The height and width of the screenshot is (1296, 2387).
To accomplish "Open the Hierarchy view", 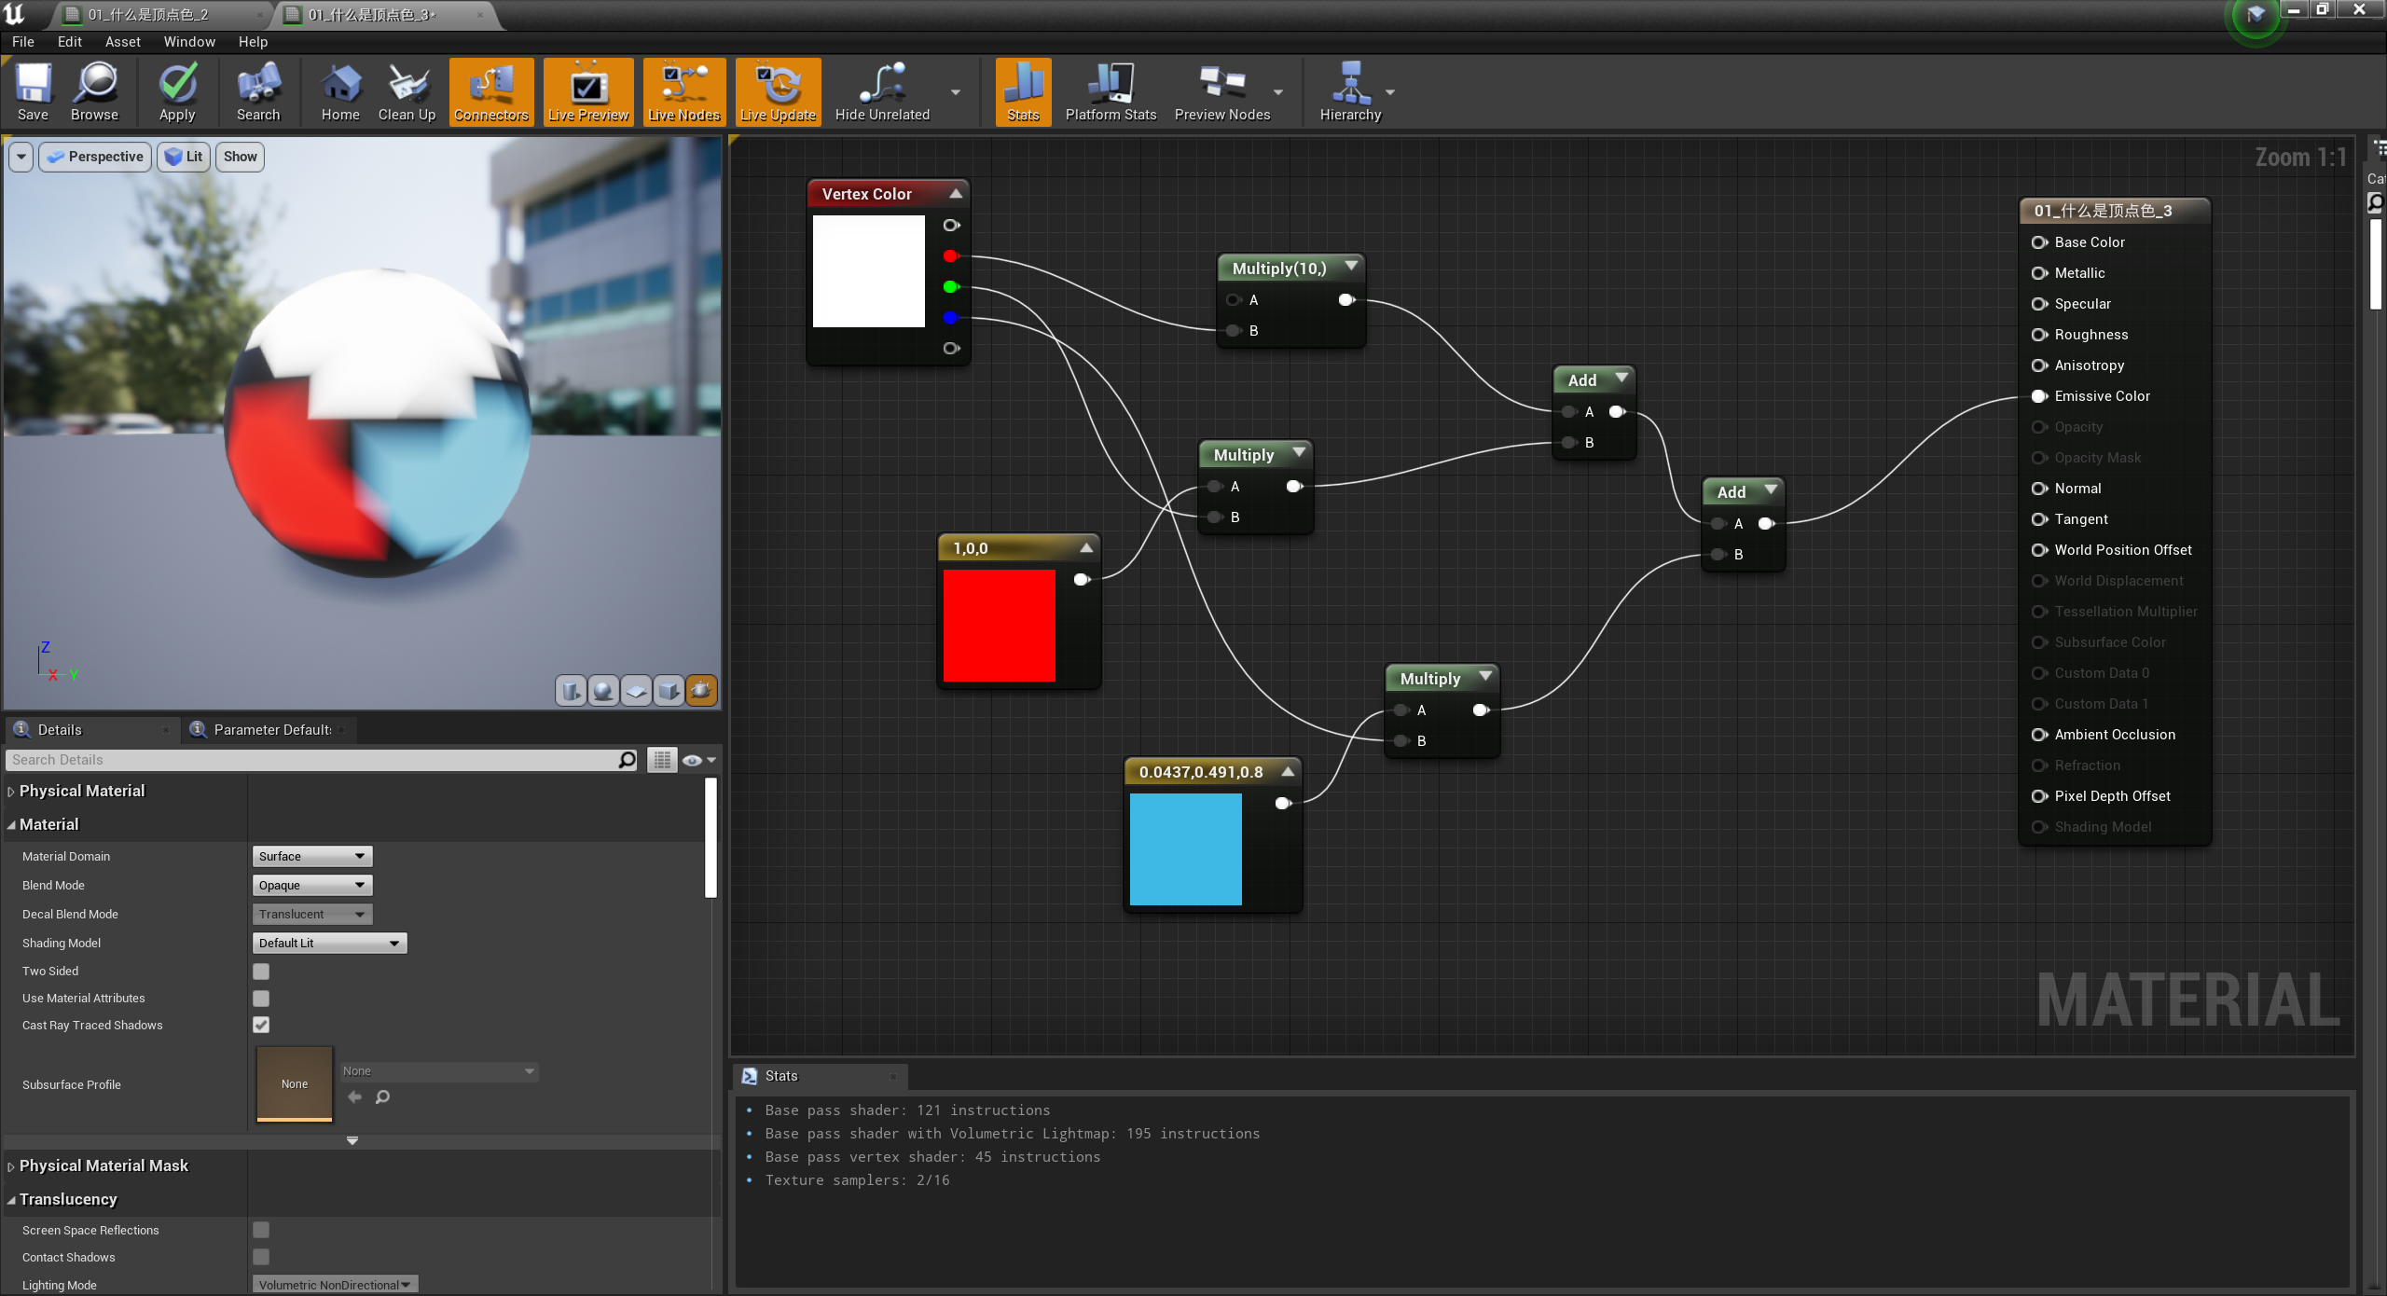I will pyautogui.click(x=1352, y=91).
